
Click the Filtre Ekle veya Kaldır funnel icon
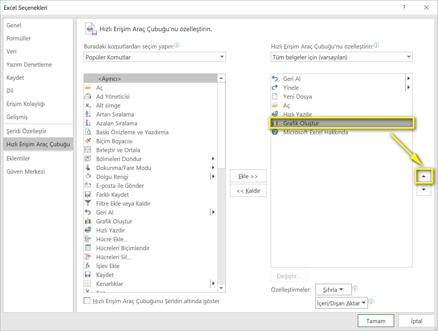(x=88, y=203)
